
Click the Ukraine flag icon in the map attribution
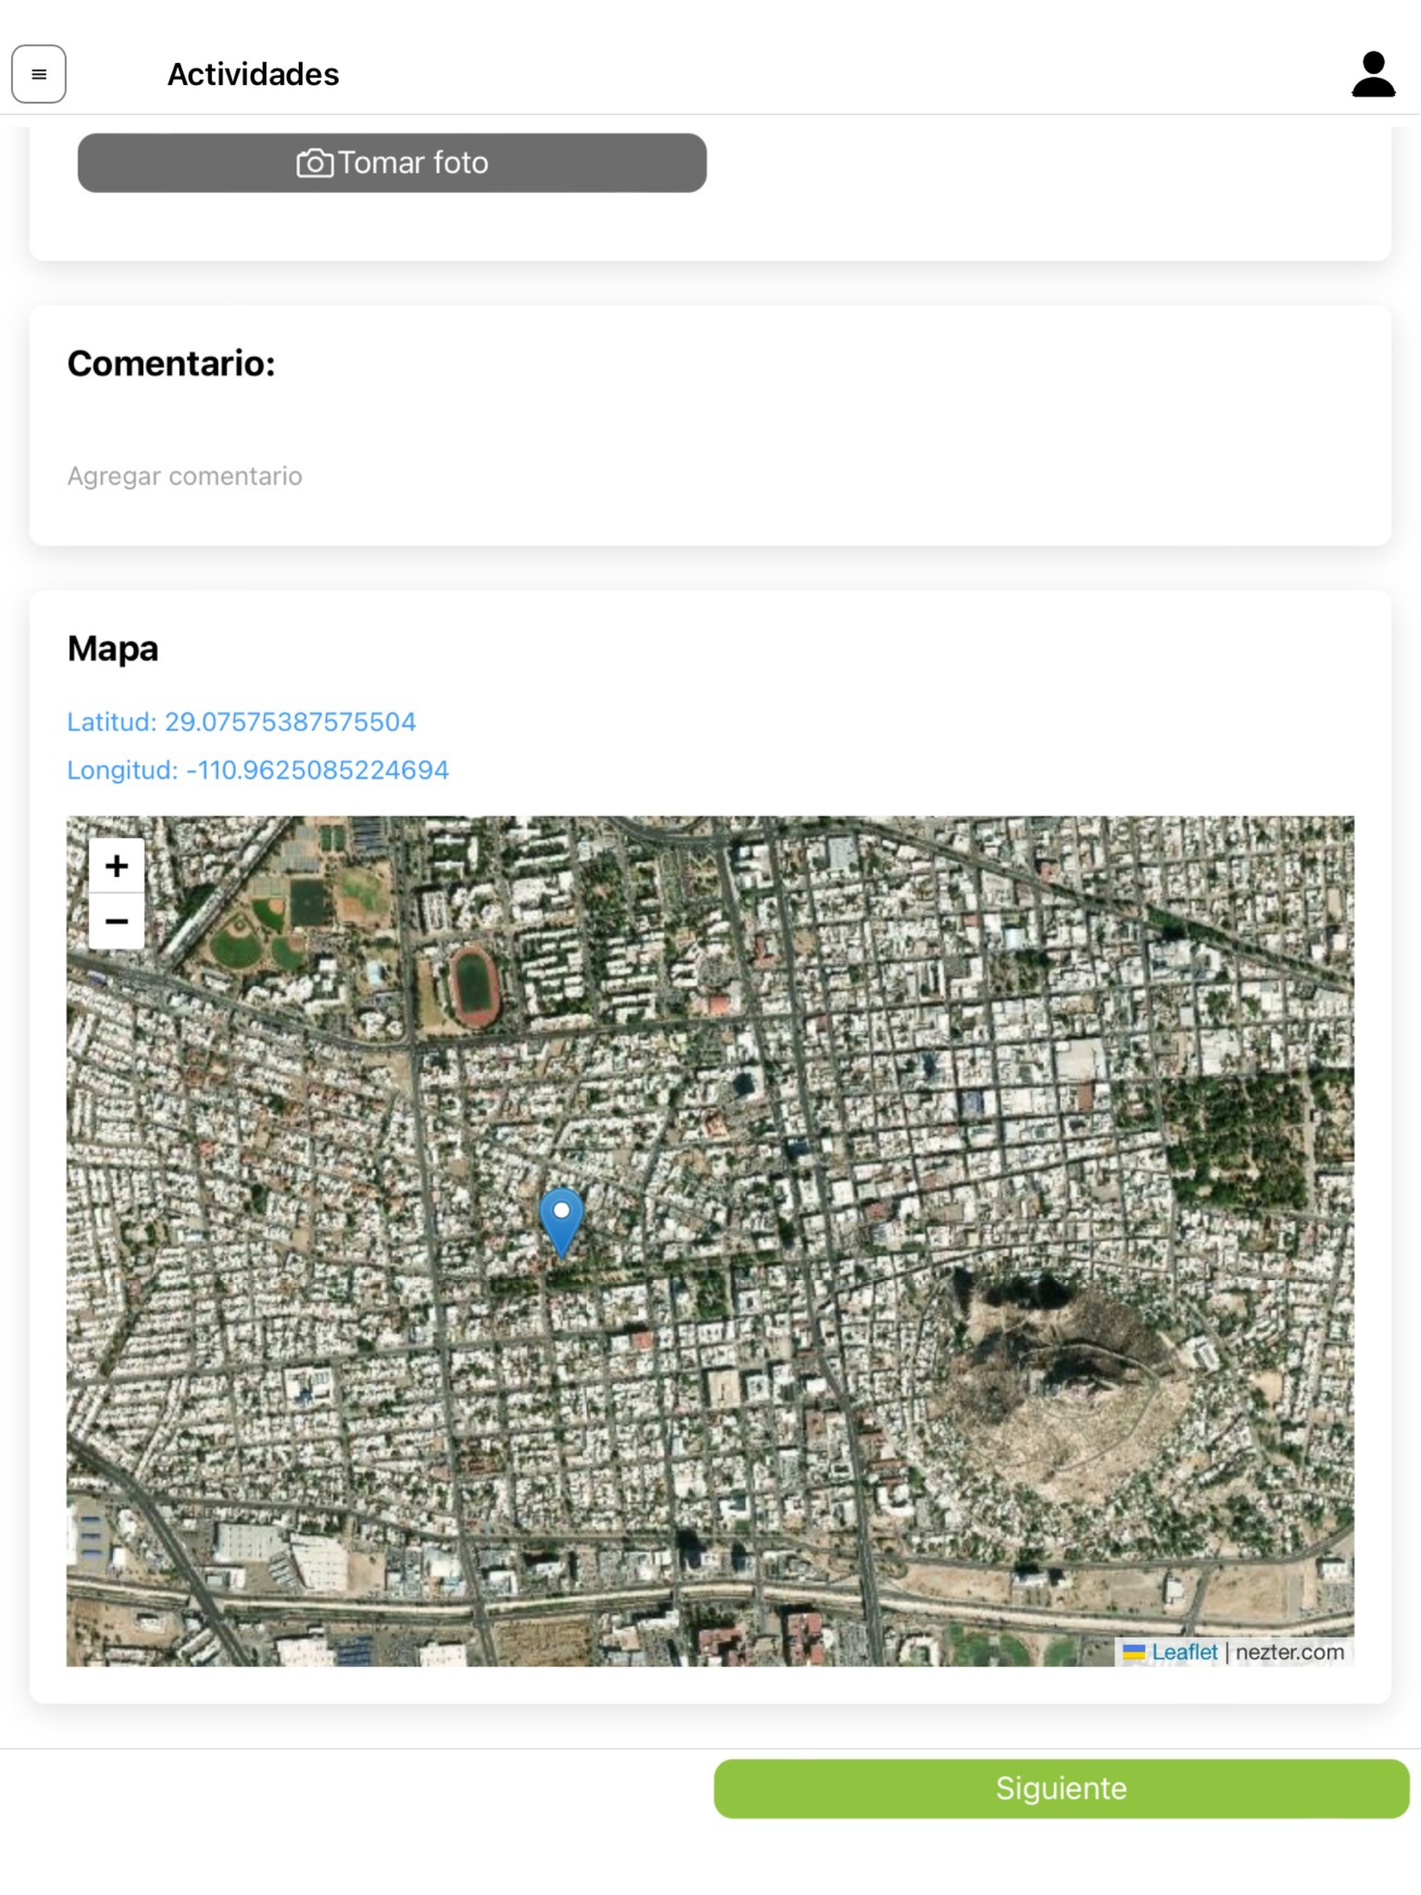coord(1134,1652)
